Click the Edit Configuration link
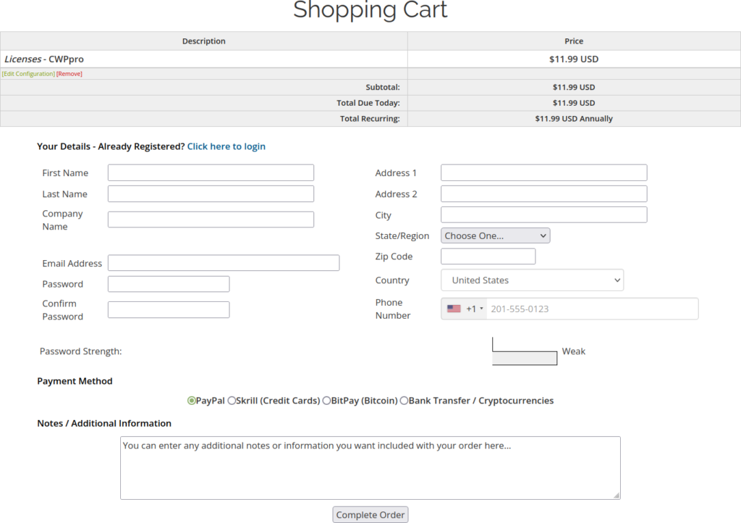Viewport: 741px width, 523px height. [x=28, y=74]
